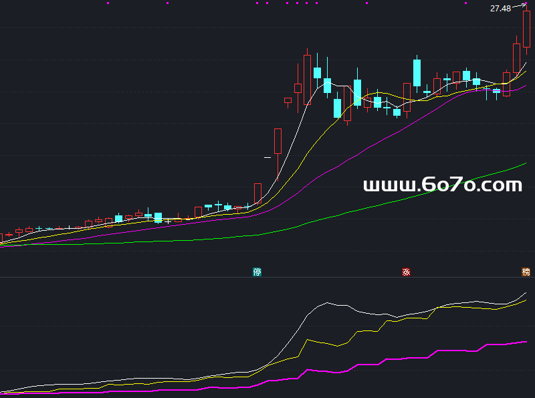Click the 27.48 high price label

[x=500, y=9]
